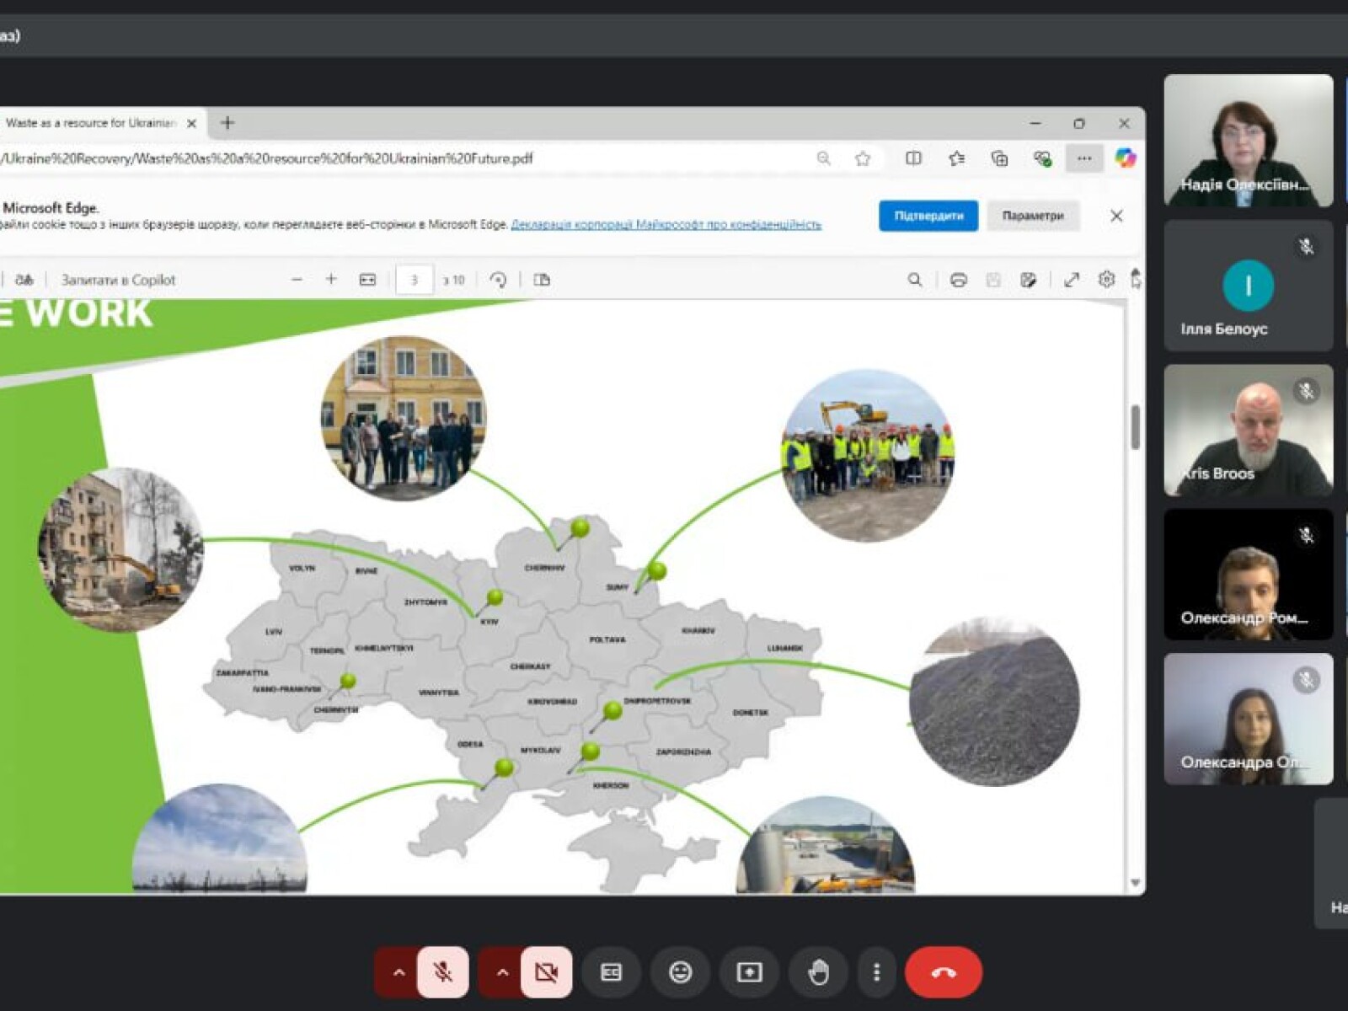Click the muted mic icon on Kris Broos tile
Image resolution: width=1348 pixels, height=1011 pixels.
tap(1306, 391)
